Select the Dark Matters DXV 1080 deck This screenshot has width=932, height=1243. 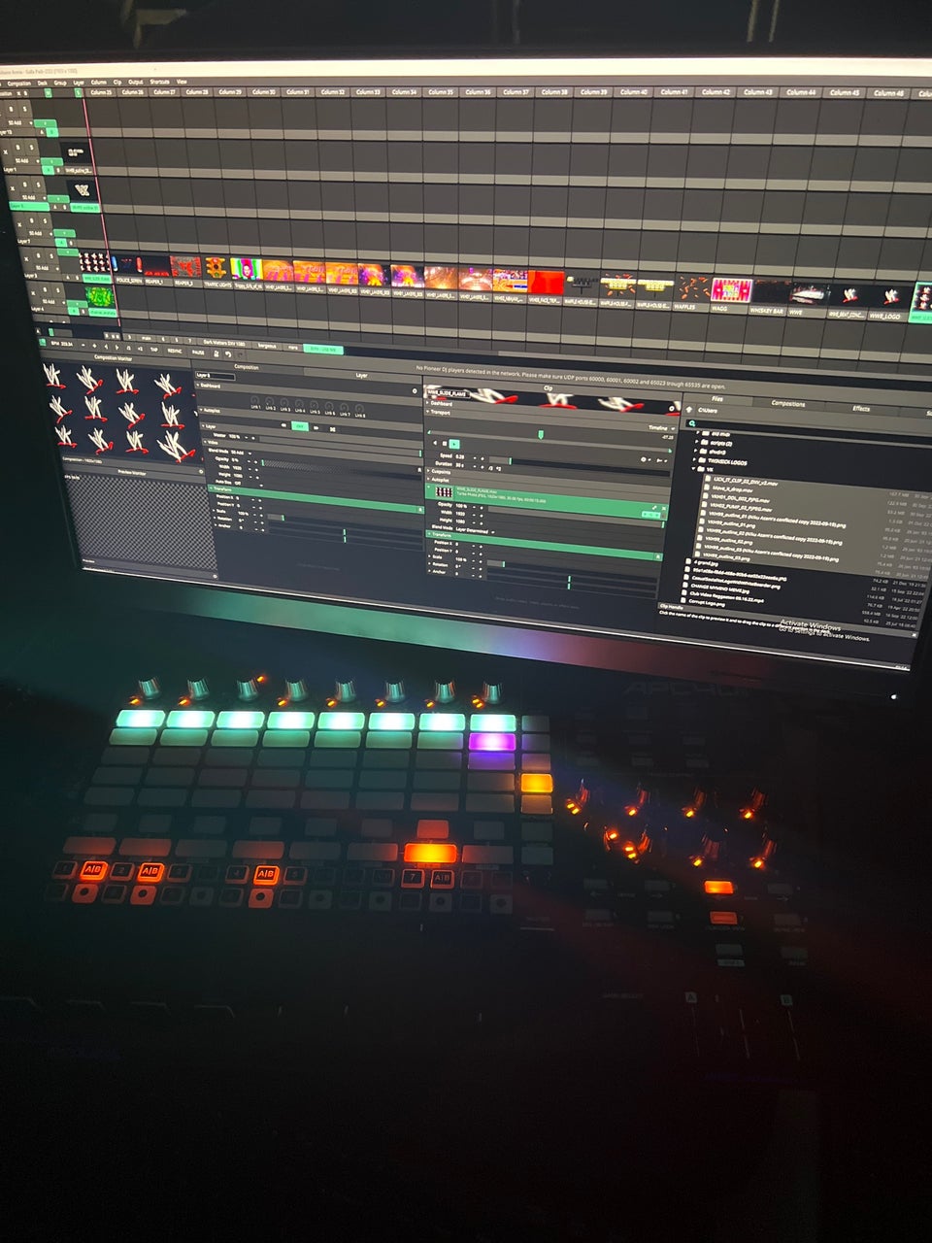[224, 343]
